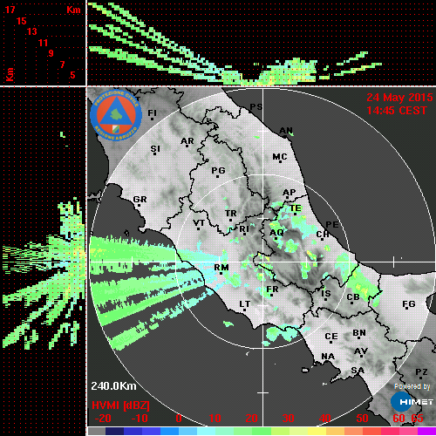436x436 pixels.
Task: Click the 30 dBZ scale value
Action: coord(288,419)
